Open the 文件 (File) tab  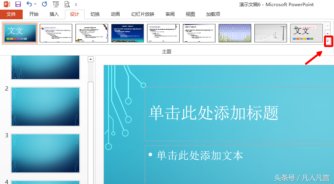11,14
